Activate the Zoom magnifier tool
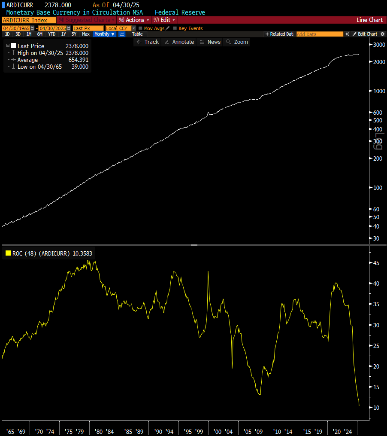The height and width of the screenshot is (436, 387). [x=237, y=42]
